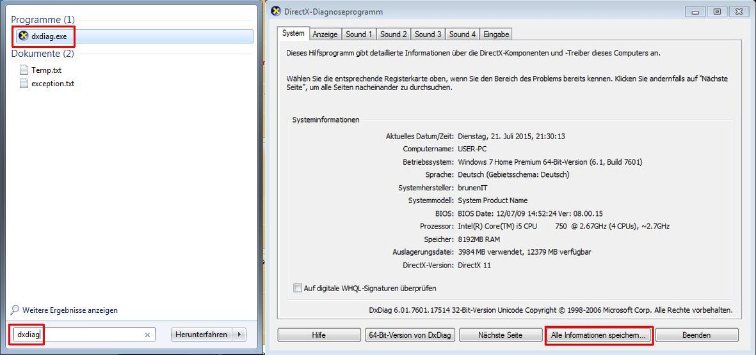Screen dimensions: 756x355
Task: Open the Sound 3 tab
Action: (428, 34)
